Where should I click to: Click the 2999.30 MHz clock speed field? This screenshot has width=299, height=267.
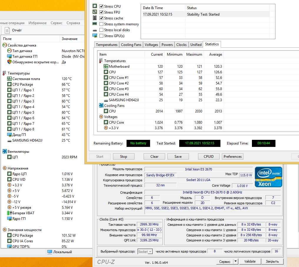tap(149, 225)
